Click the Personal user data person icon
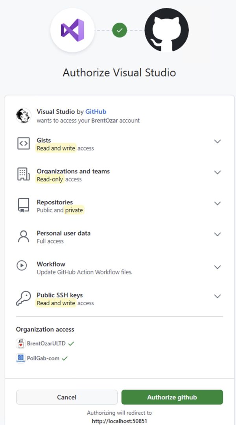This screenshot has width=236, height=425. tap(24, 236)
